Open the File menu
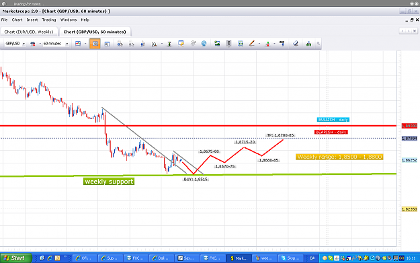The image size is (420, 263). click(x=4, y=20)
